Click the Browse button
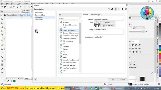The width and height of the screenshot is (161, 90). (x=108, y=22)
